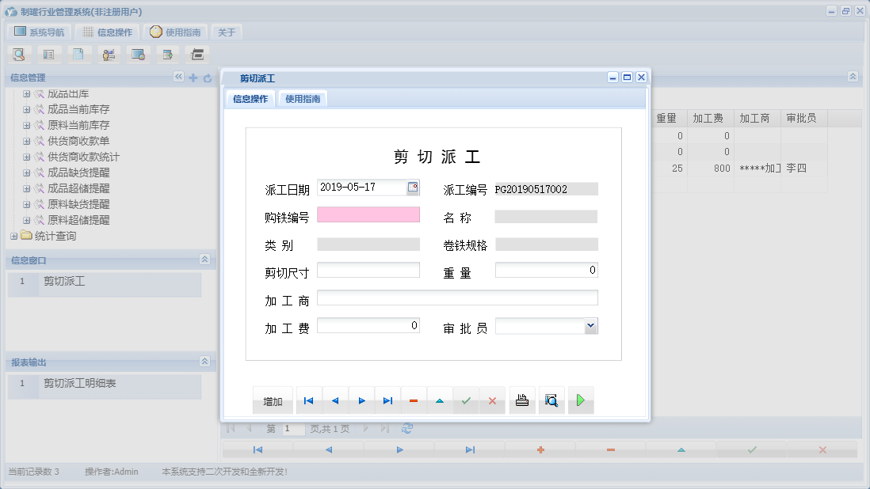The width and height of the screenshot is (870, 489).
Task: Confirm the record with the green checkmark
Action: click(x=466, y=400)
